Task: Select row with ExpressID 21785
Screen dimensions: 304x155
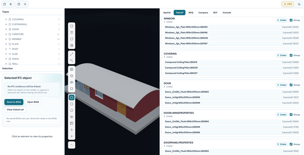Action: [x=232, y=127]
